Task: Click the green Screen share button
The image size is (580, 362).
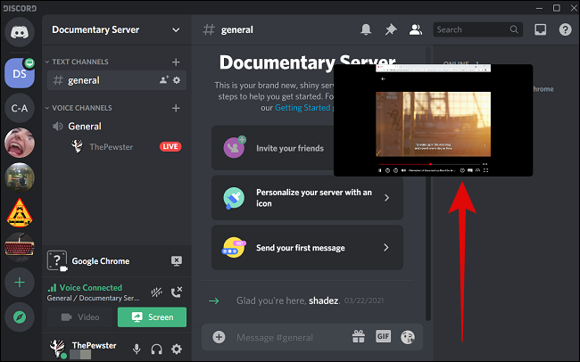Action: 152,317
